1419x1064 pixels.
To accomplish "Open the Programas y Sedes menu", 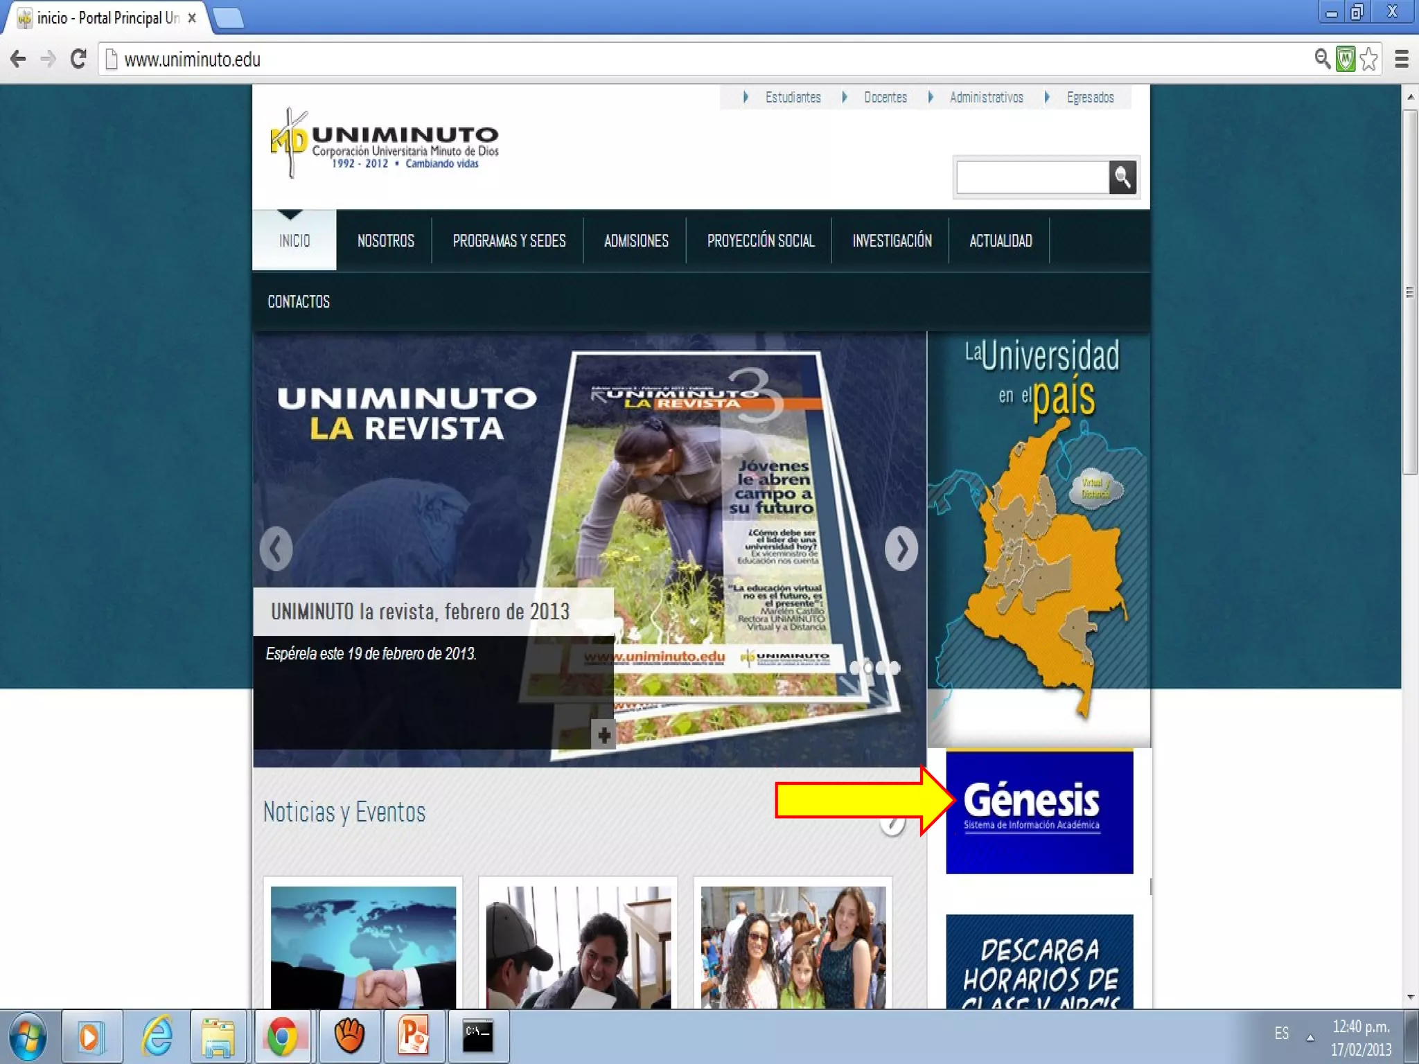I will tap(509, 241).
